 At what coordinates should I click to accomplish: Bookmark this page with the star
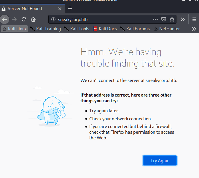point(172,19)
